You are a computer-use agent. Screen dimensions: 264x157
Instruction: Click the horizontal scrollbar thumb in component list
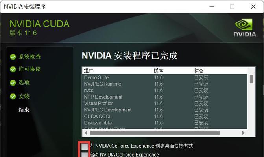[x=155, y=133]
